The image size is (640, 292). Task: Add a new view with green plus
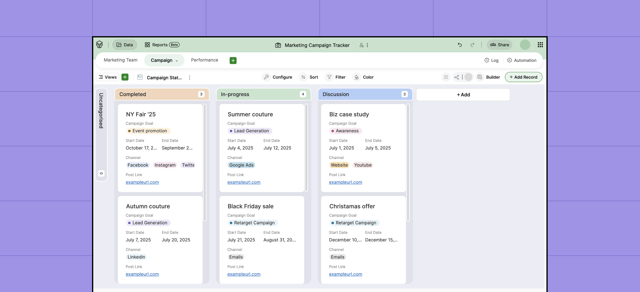pyautogui.click(x=125, y=77)
